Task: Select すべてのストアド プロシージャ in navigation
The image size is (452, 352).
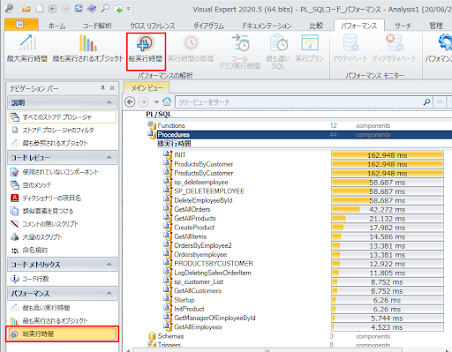Action: point(63,117)
